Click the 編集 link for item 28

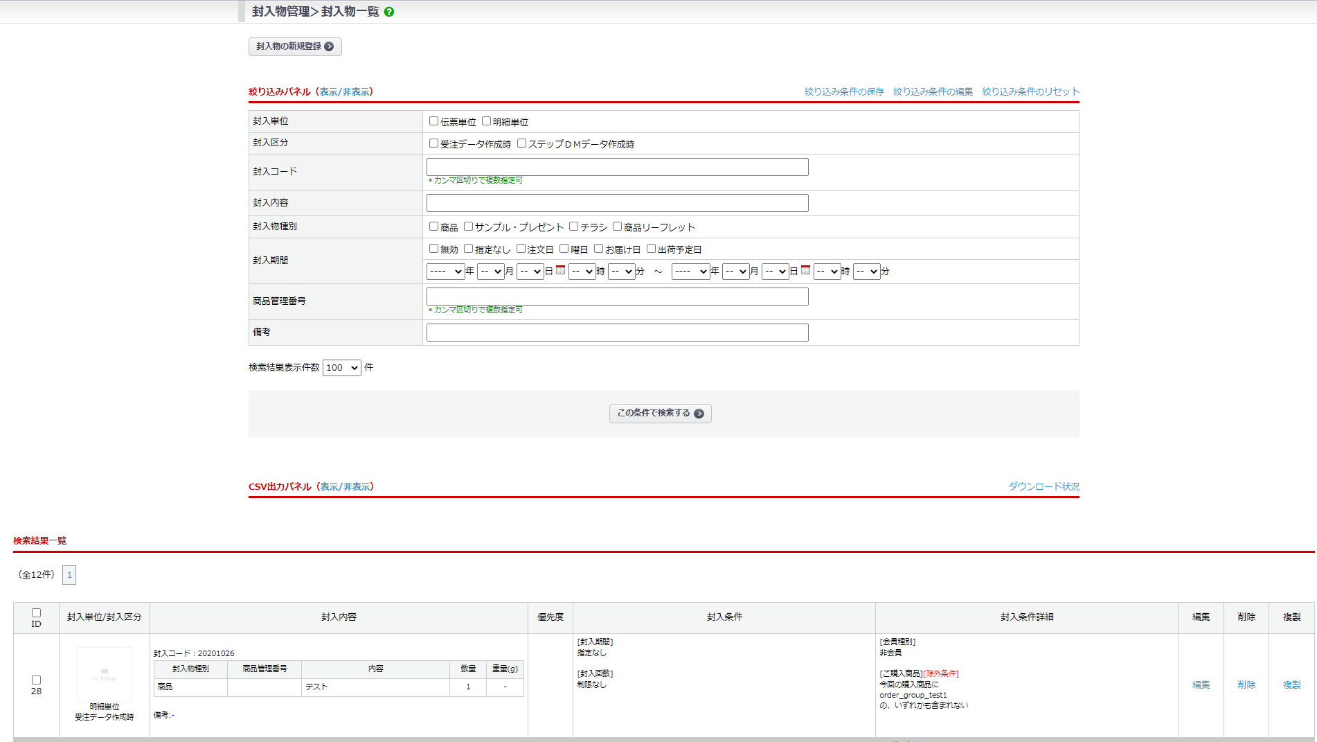pyautogui.click(x=1201, y=684)
